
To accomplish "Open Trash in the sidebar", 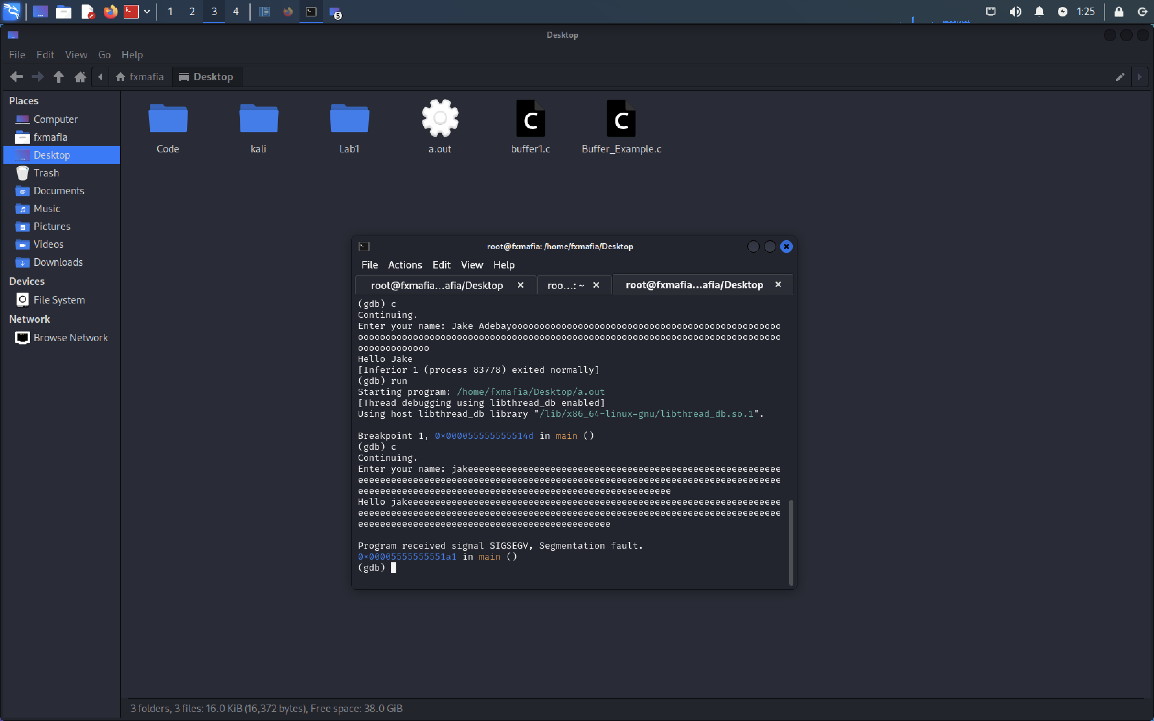I will tap(61, 173).
